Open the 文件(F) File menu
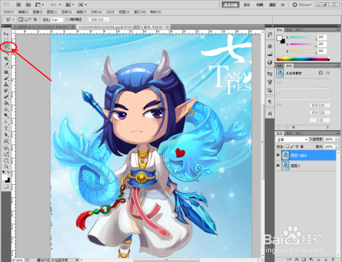 [x=9, y=12]
